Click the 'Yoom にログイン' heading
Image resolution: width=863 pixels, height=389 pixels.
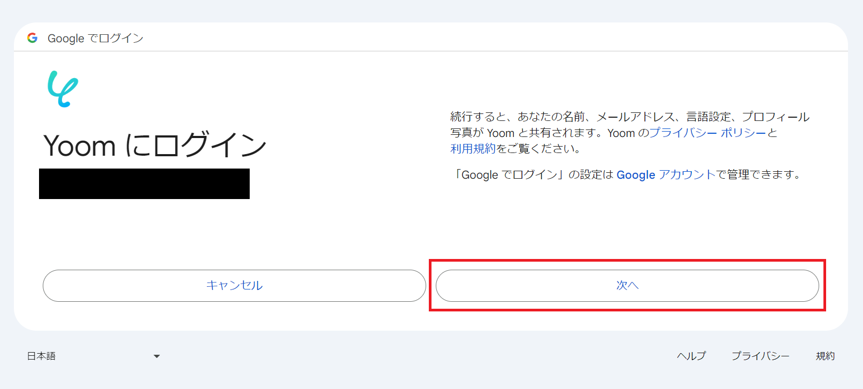[x=155, y=146]
